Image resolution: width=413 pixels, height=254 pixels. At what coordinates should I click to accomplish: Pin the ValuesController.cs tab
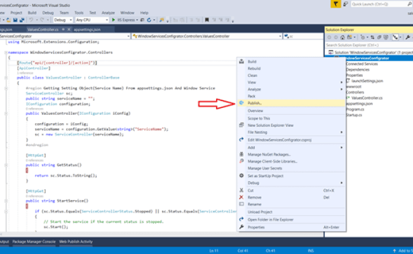[x=63, y=29]
